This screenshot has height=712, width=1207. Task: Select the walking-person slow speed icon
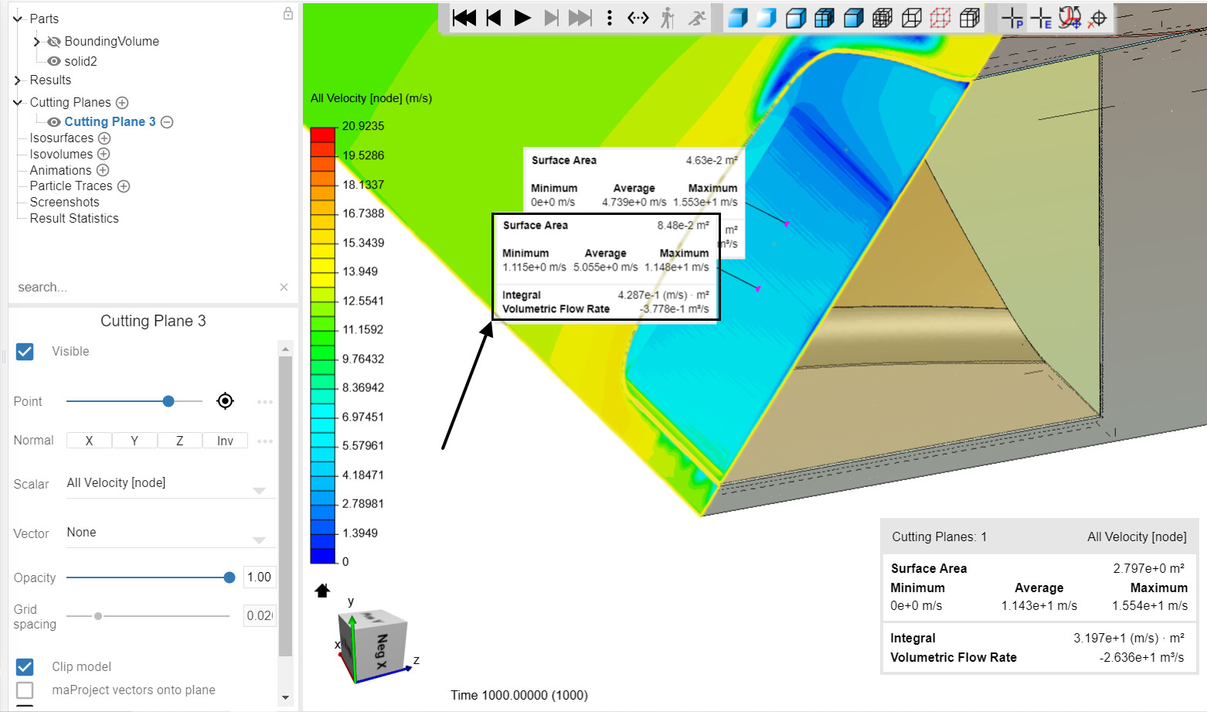(668, 18)
